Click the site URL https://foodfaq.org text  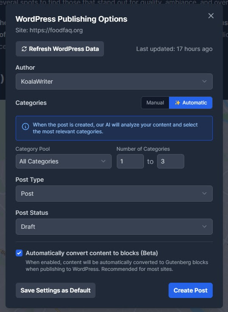coord(56,30)
